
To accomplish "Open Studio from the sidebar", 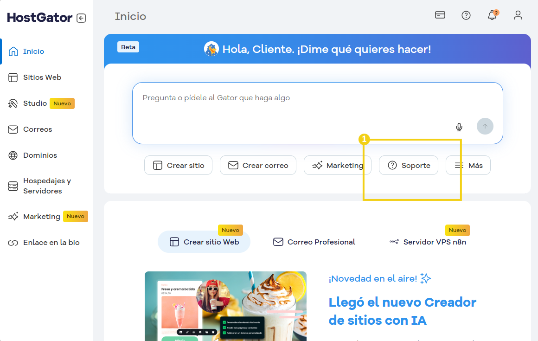I will [x=35, y=103].
